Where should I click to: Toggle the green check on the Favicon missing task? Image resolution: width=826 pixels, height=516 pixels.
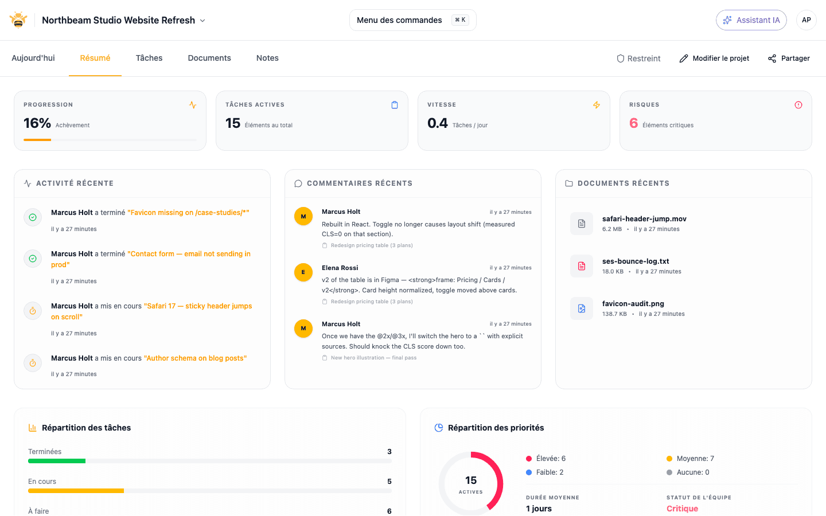coord(33,217)
